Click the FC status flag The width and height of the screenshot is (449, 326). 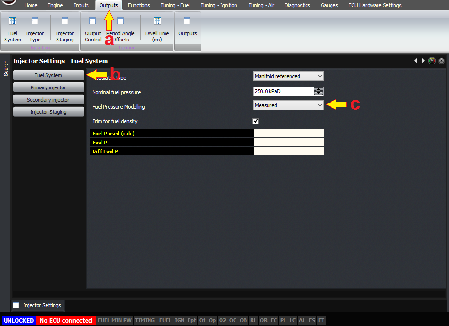[274, 320]
